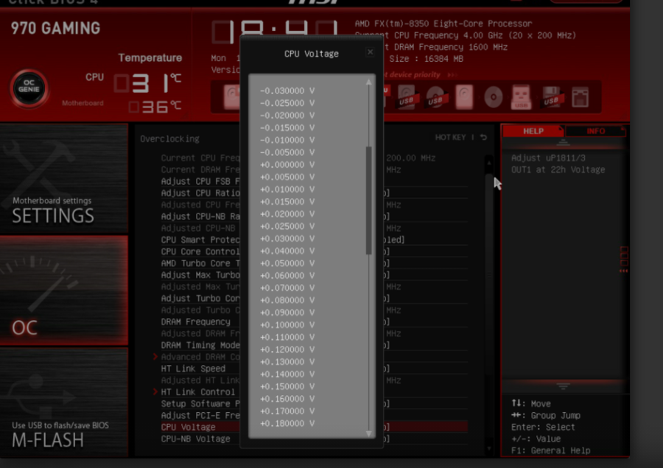
Task: Set the offset to +0.180000 V
Action: pos(287,424)
